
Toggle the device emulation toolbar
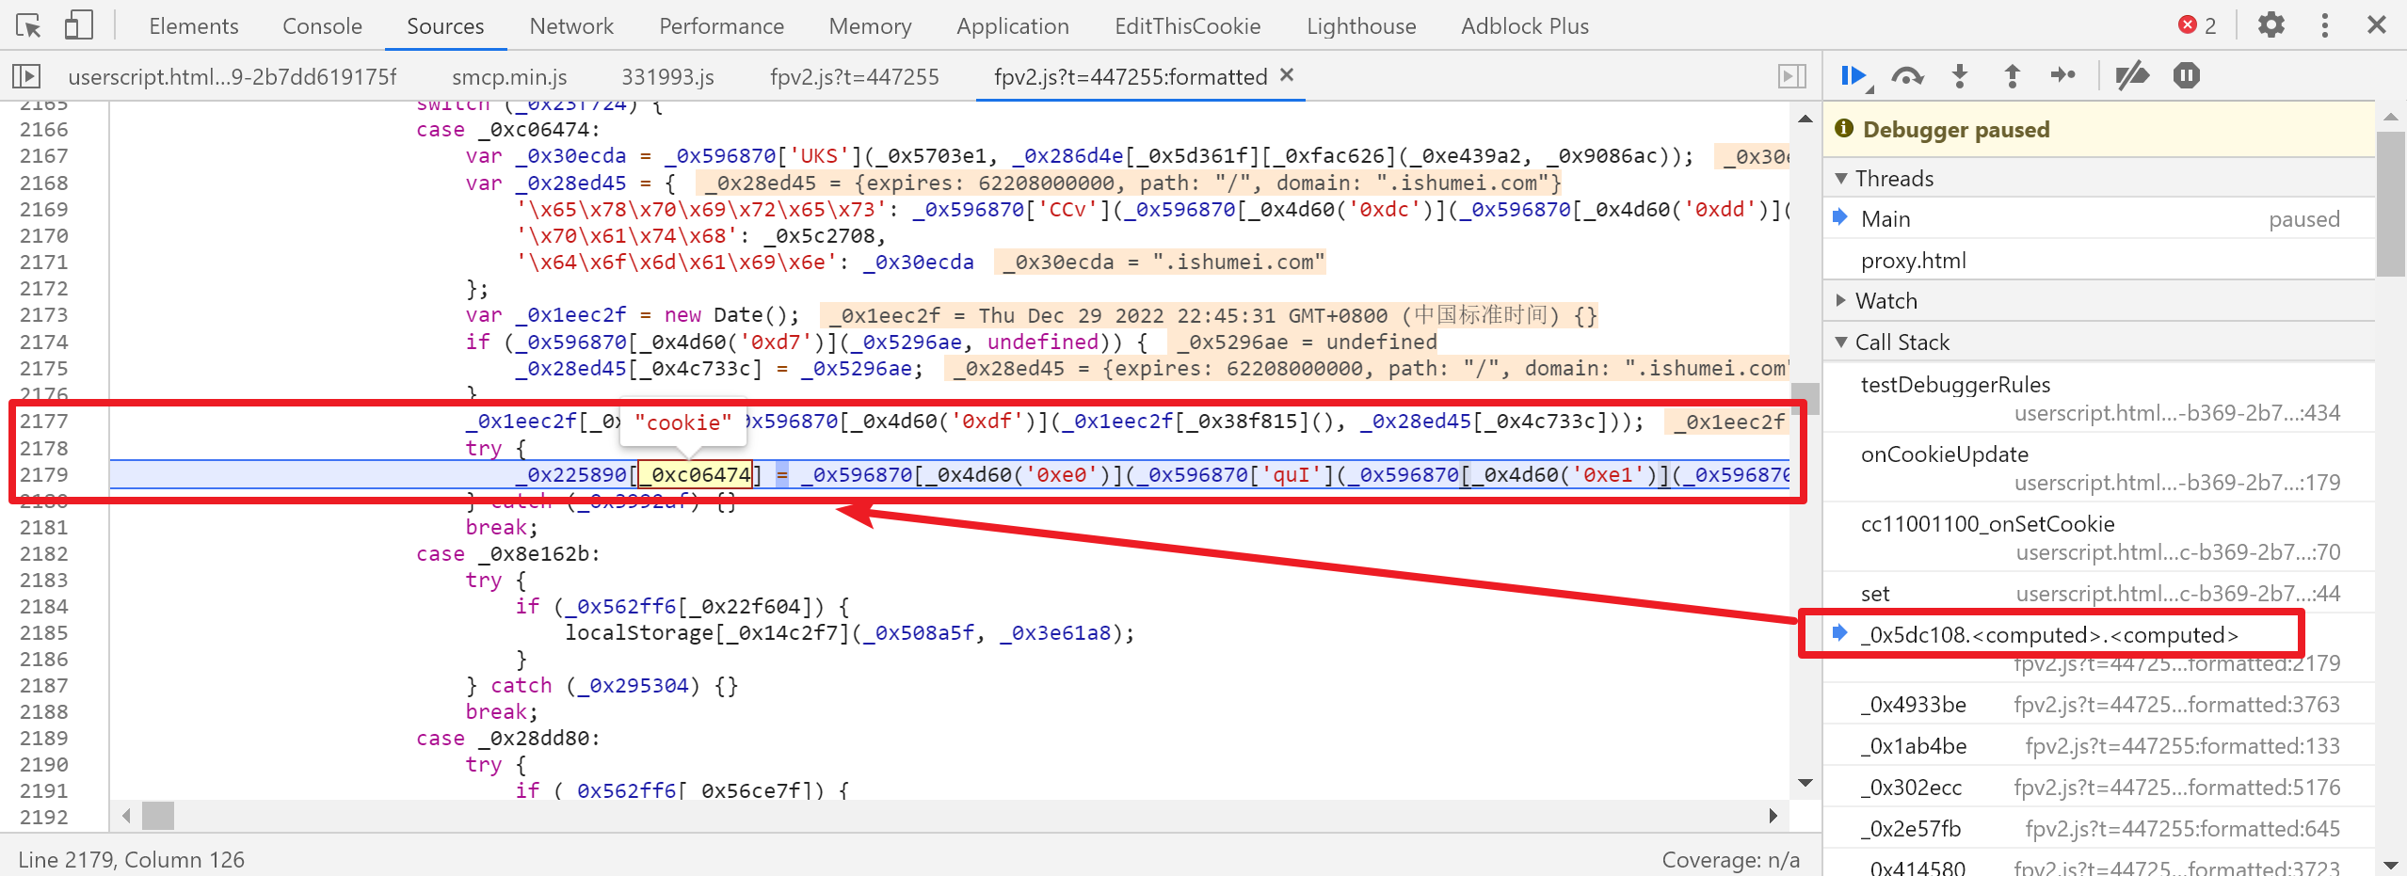[79, 25]
